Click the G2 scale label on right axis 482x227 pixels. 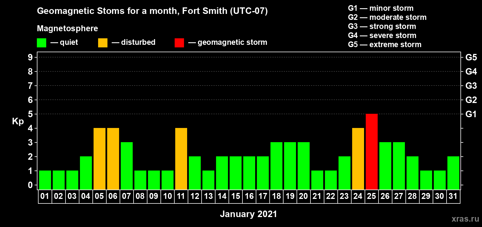471,100
